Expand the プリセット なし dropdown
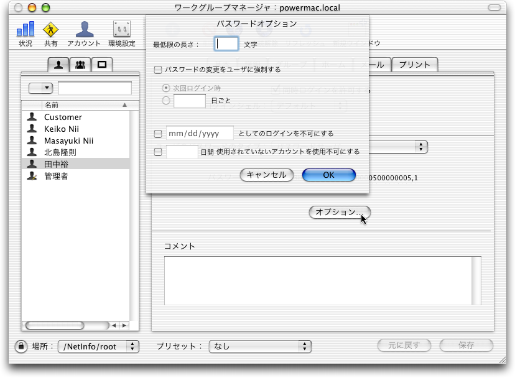The height and width of the screenshot is (378, 515). pyautogui.click(x=260, y=346)
